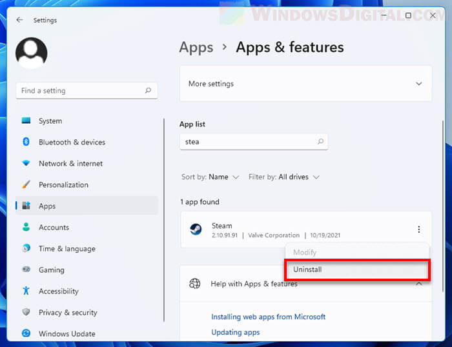This screenshot has height=347, width=452.
Task: Go to Time & language settings
Action: (67, 249)
